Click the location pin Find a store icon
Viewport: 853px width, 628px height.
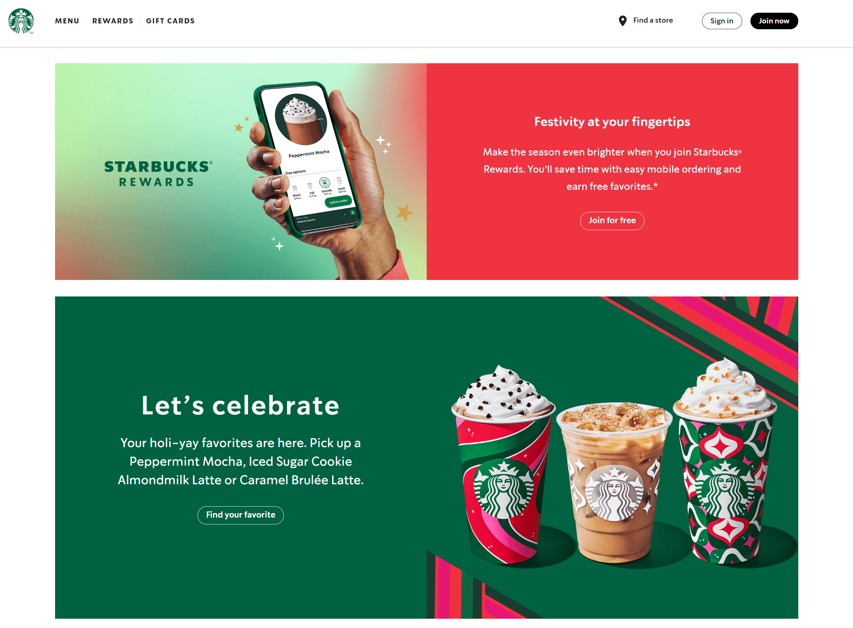tap(622, 21)
